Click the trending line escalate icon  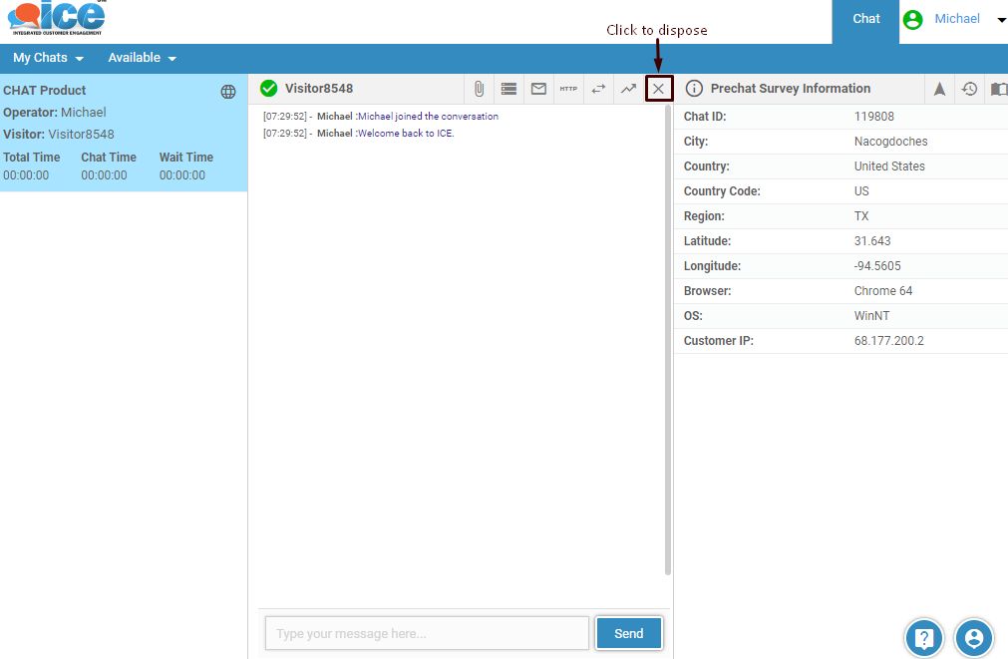[628, 89]
